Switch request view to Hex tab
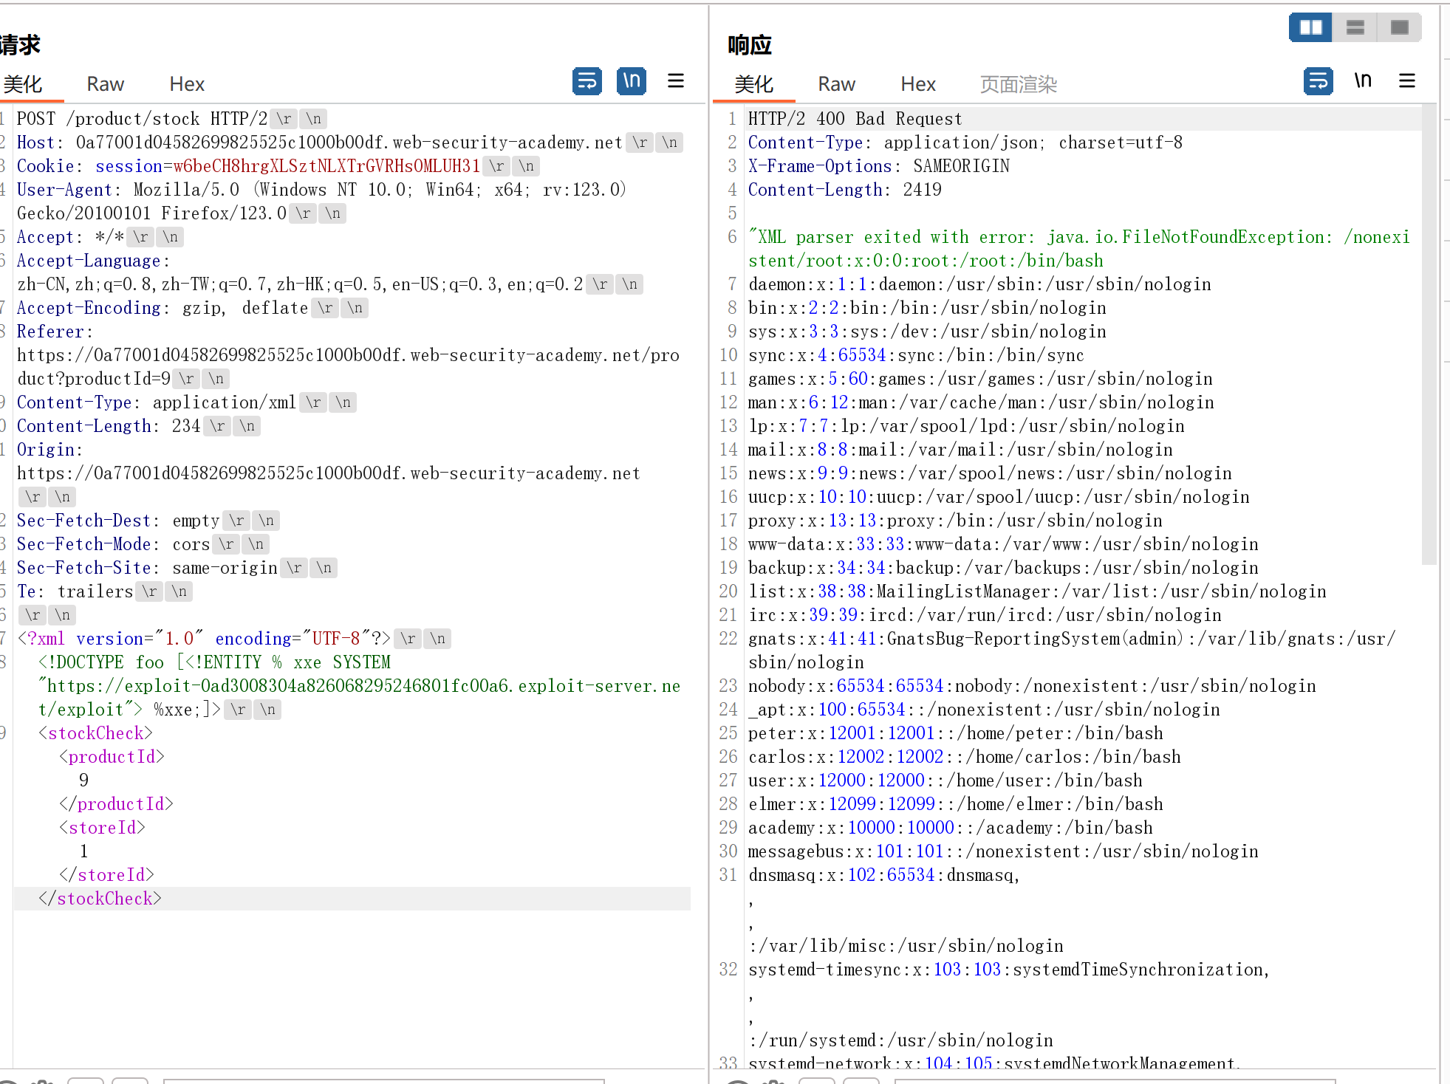This screenshot has height=1084, width=1450. (187, 84)
